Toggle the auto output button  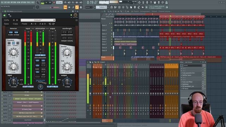(x=59, y=82)
